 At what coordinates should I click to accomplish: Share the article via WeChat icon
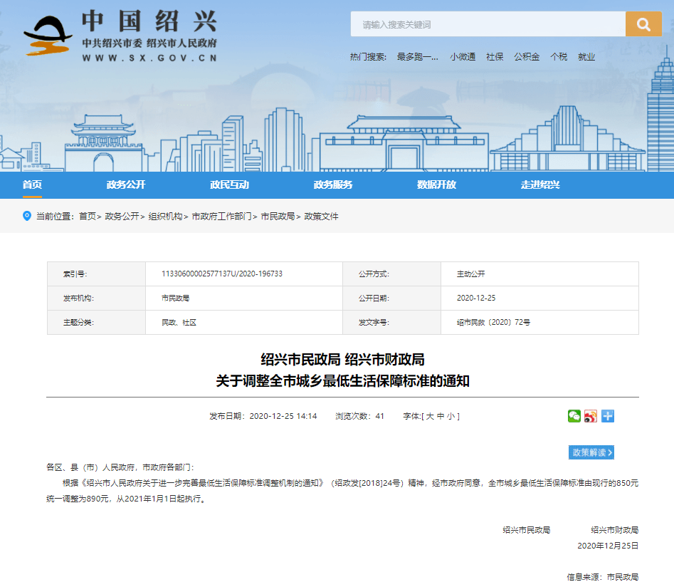pos(574,416)
